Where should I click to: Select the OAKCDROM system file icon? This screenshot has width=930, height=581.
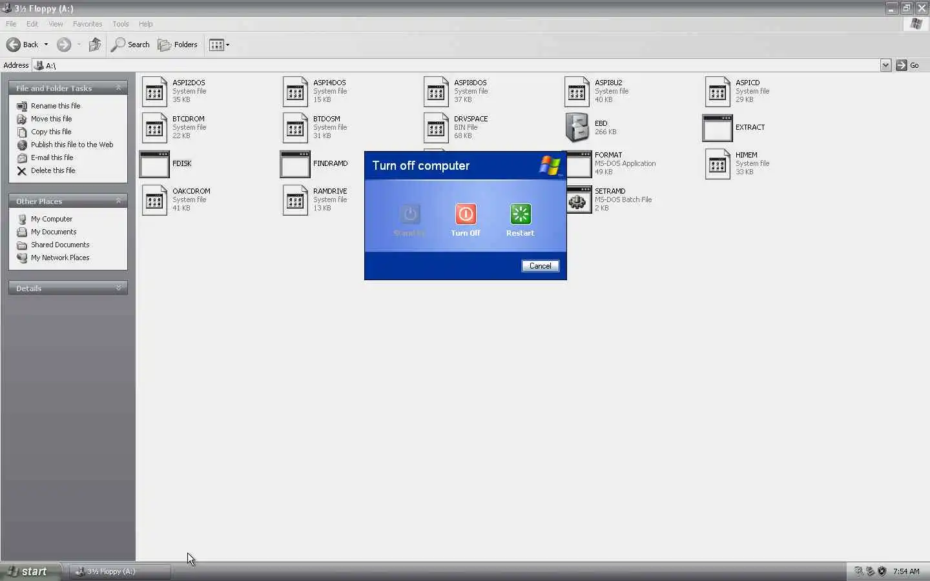(x=155, y=200)
